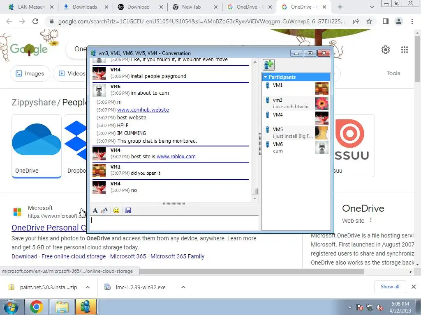
Task: Dismiss the downloads bar with X
Action: 414,287
